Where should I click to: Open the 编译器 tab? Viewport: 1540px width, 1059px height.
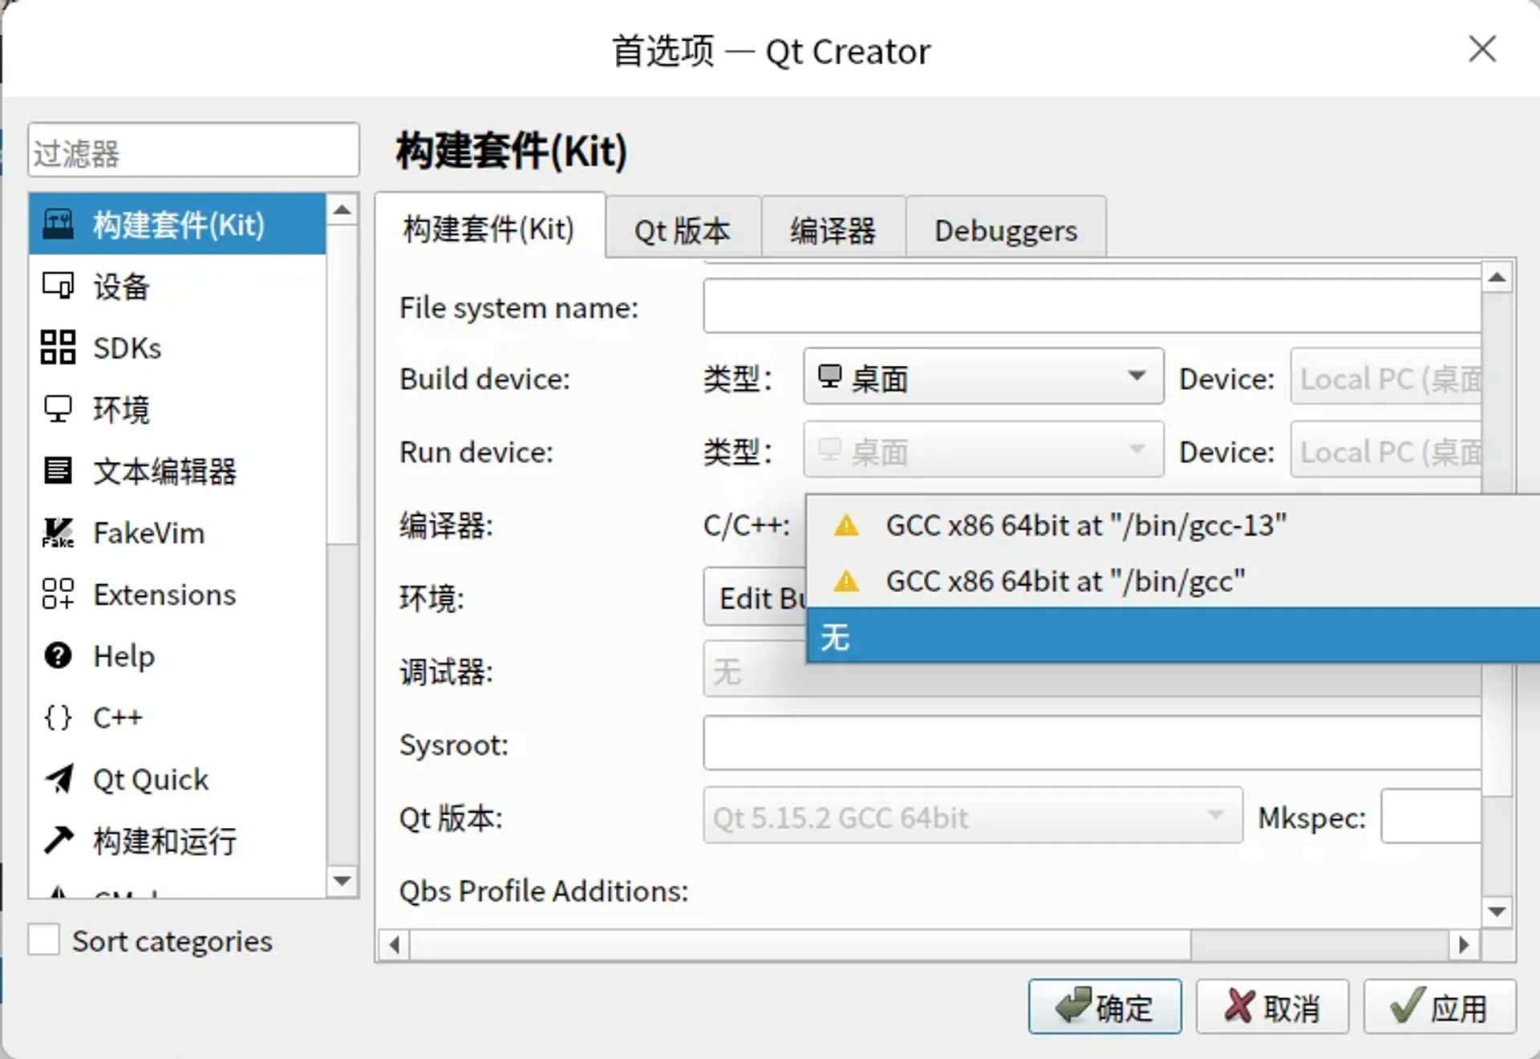pos(833,230)
